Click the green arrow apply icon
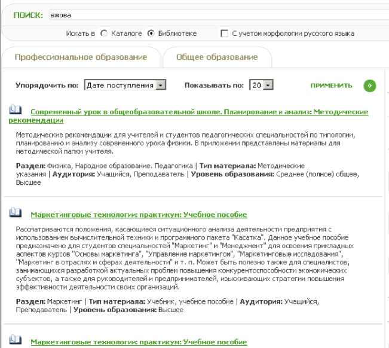This screenshot has height=348, width=389. pyautogui.click(x=370, y=86)
